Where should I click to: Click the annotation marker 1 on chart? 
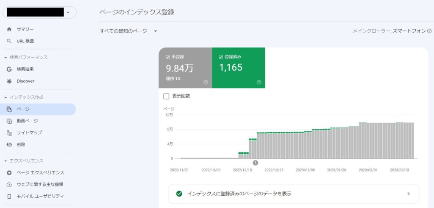tap(255, 163)
